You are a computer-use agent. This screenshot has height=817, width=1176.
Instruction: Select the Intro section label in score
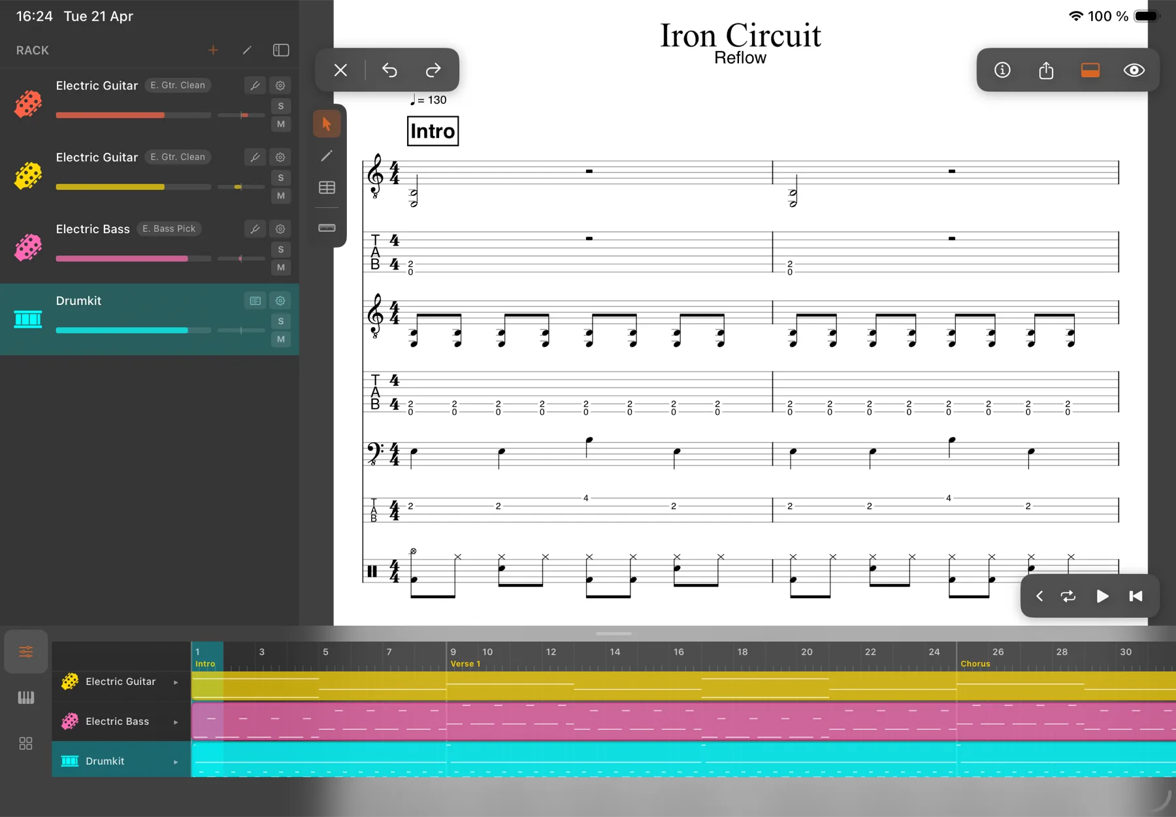tap(433, 131)
